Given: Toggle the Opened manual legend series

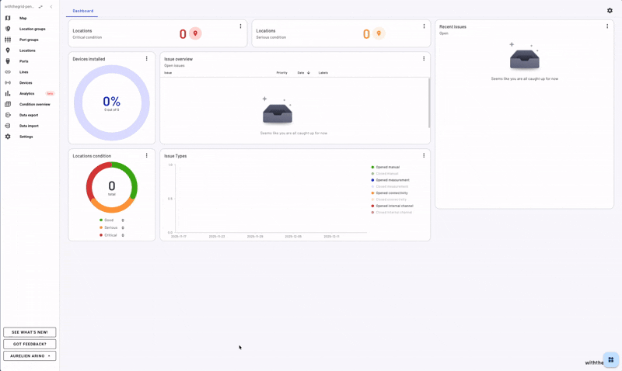Looking at the screenshot, I should [x=386, y=168].
